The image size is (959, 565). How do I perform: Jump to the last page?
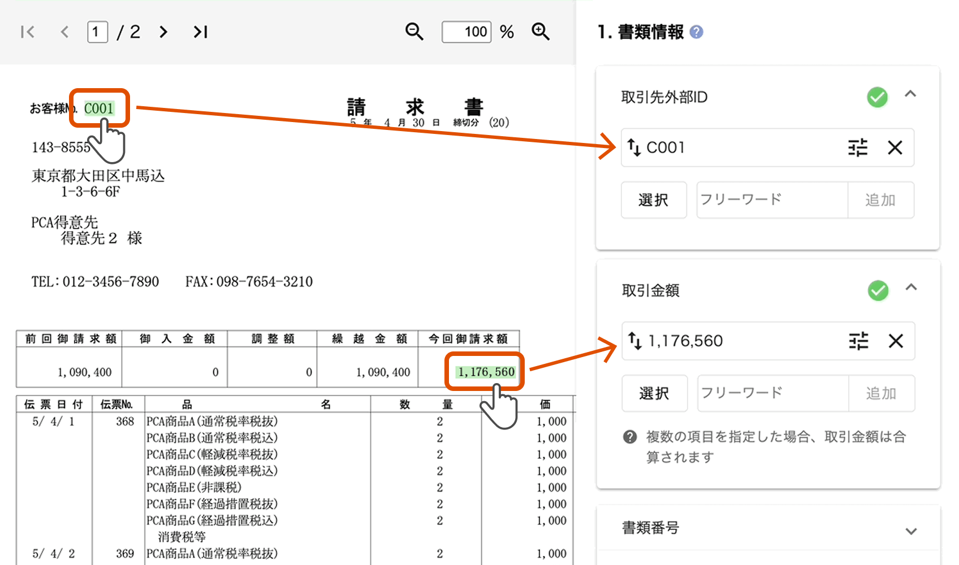tap(200, 32)
